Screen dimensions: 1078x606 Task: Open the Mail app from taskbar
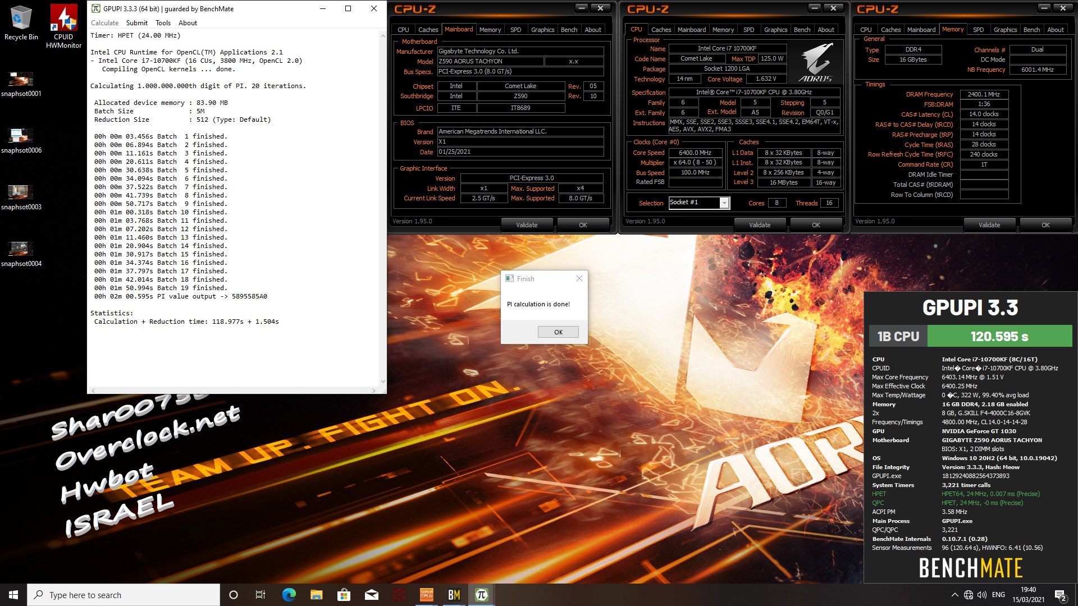tap(371, 595)
